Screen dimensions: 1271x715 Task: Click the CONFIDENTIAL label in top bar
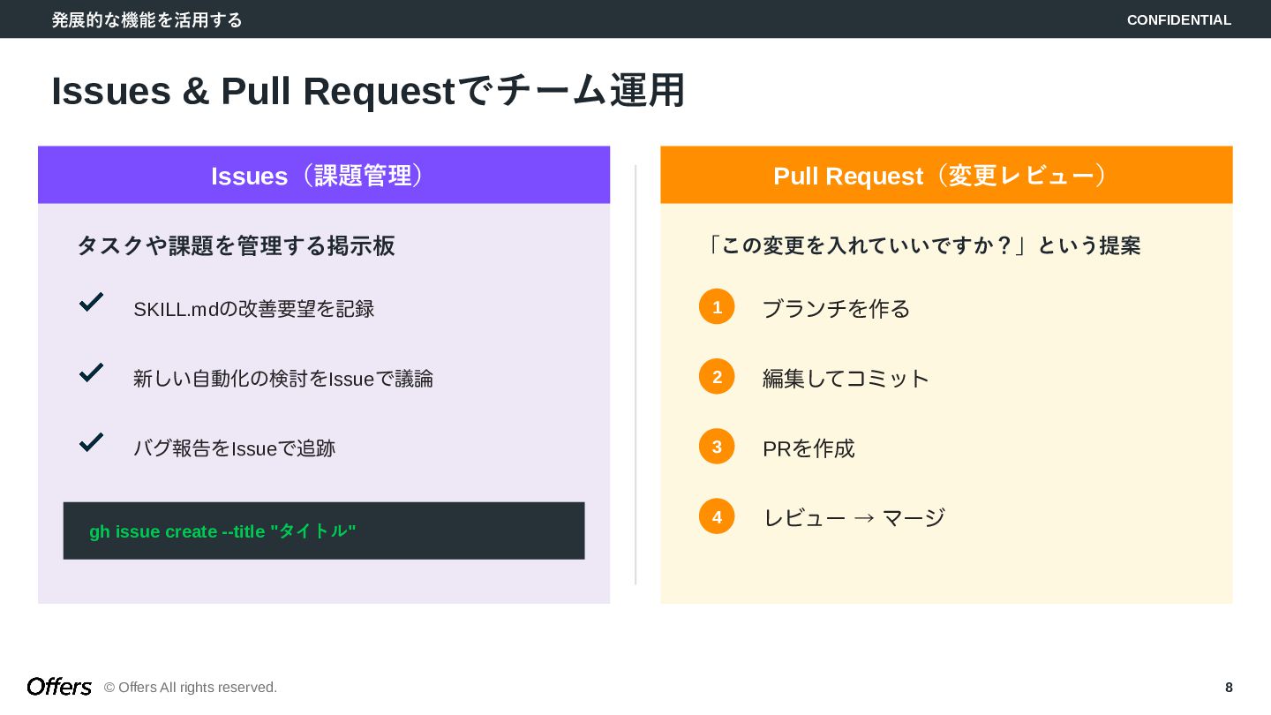tap(1178, 20)
